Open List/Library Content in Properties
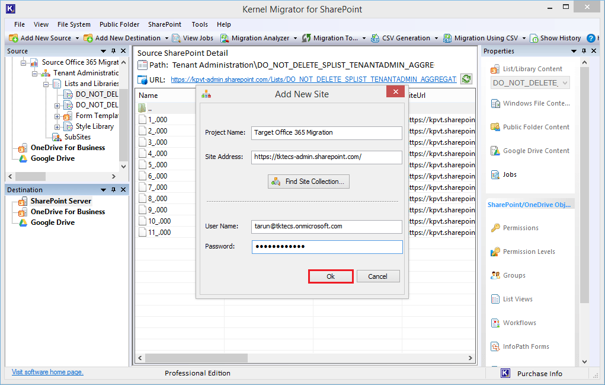605x385 pixels. (x=527, y=69)
